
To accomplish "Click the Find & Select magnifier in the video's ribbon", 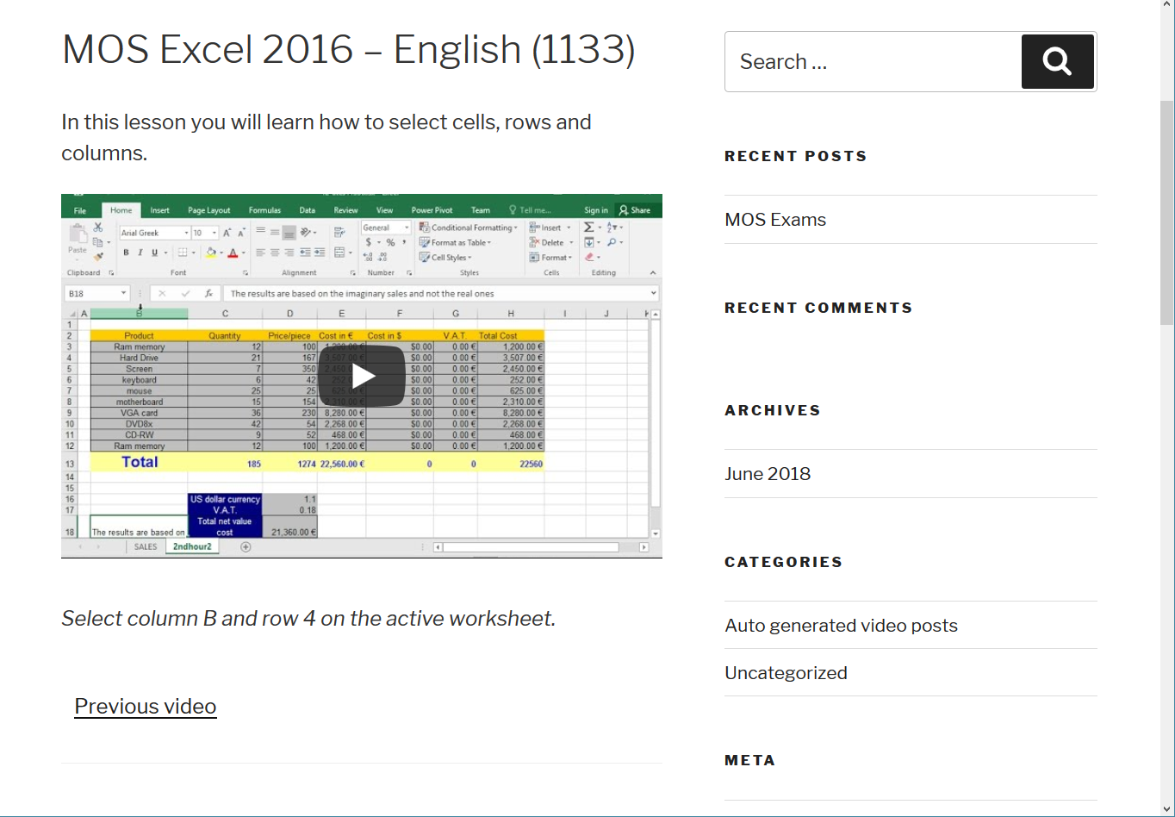I will [612, 242].
